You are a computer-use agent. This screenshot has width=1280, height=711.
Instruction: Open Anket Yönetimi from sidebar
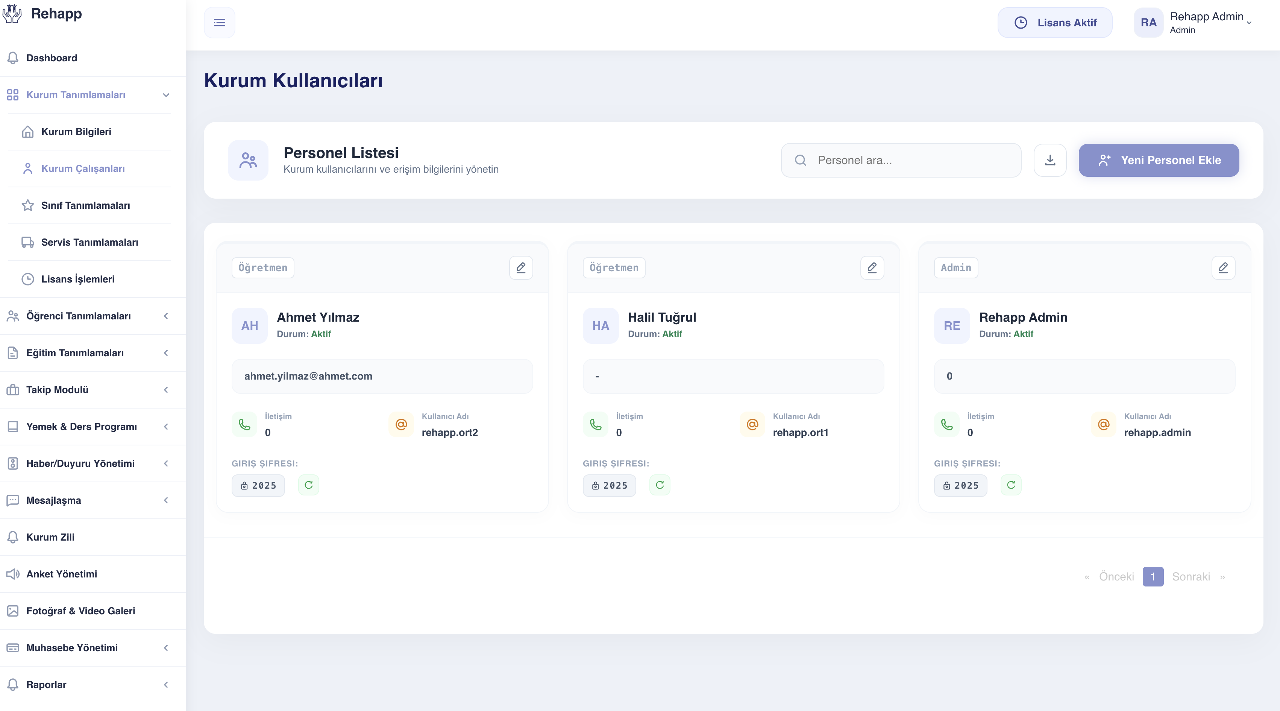click(x=93, y=574)
